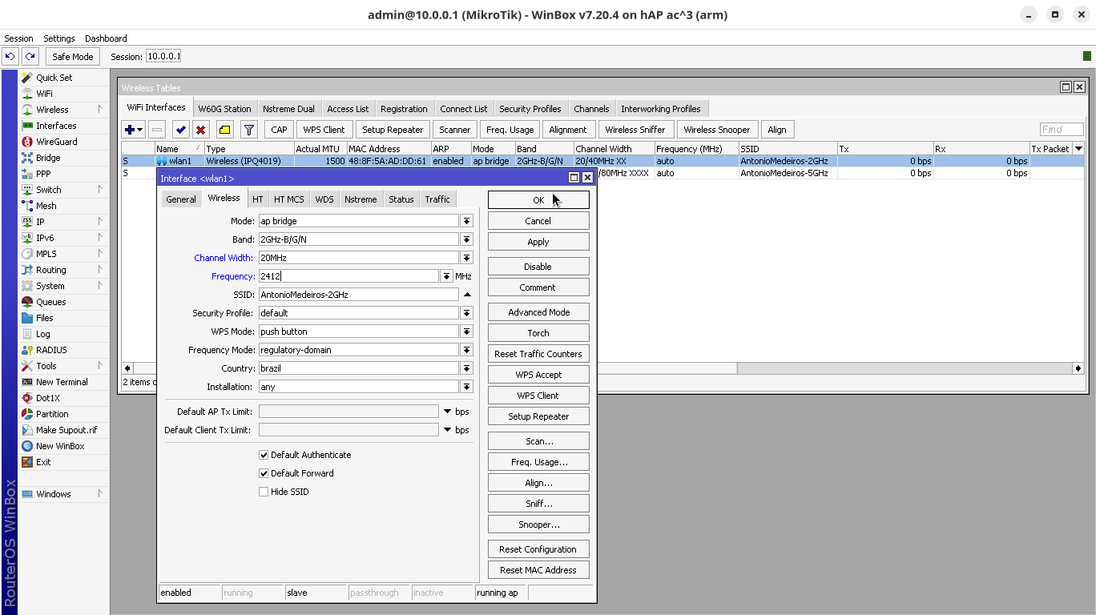Click the blue plus Add icon
This screenshot has width=1096, height=615.
(130, 130)
